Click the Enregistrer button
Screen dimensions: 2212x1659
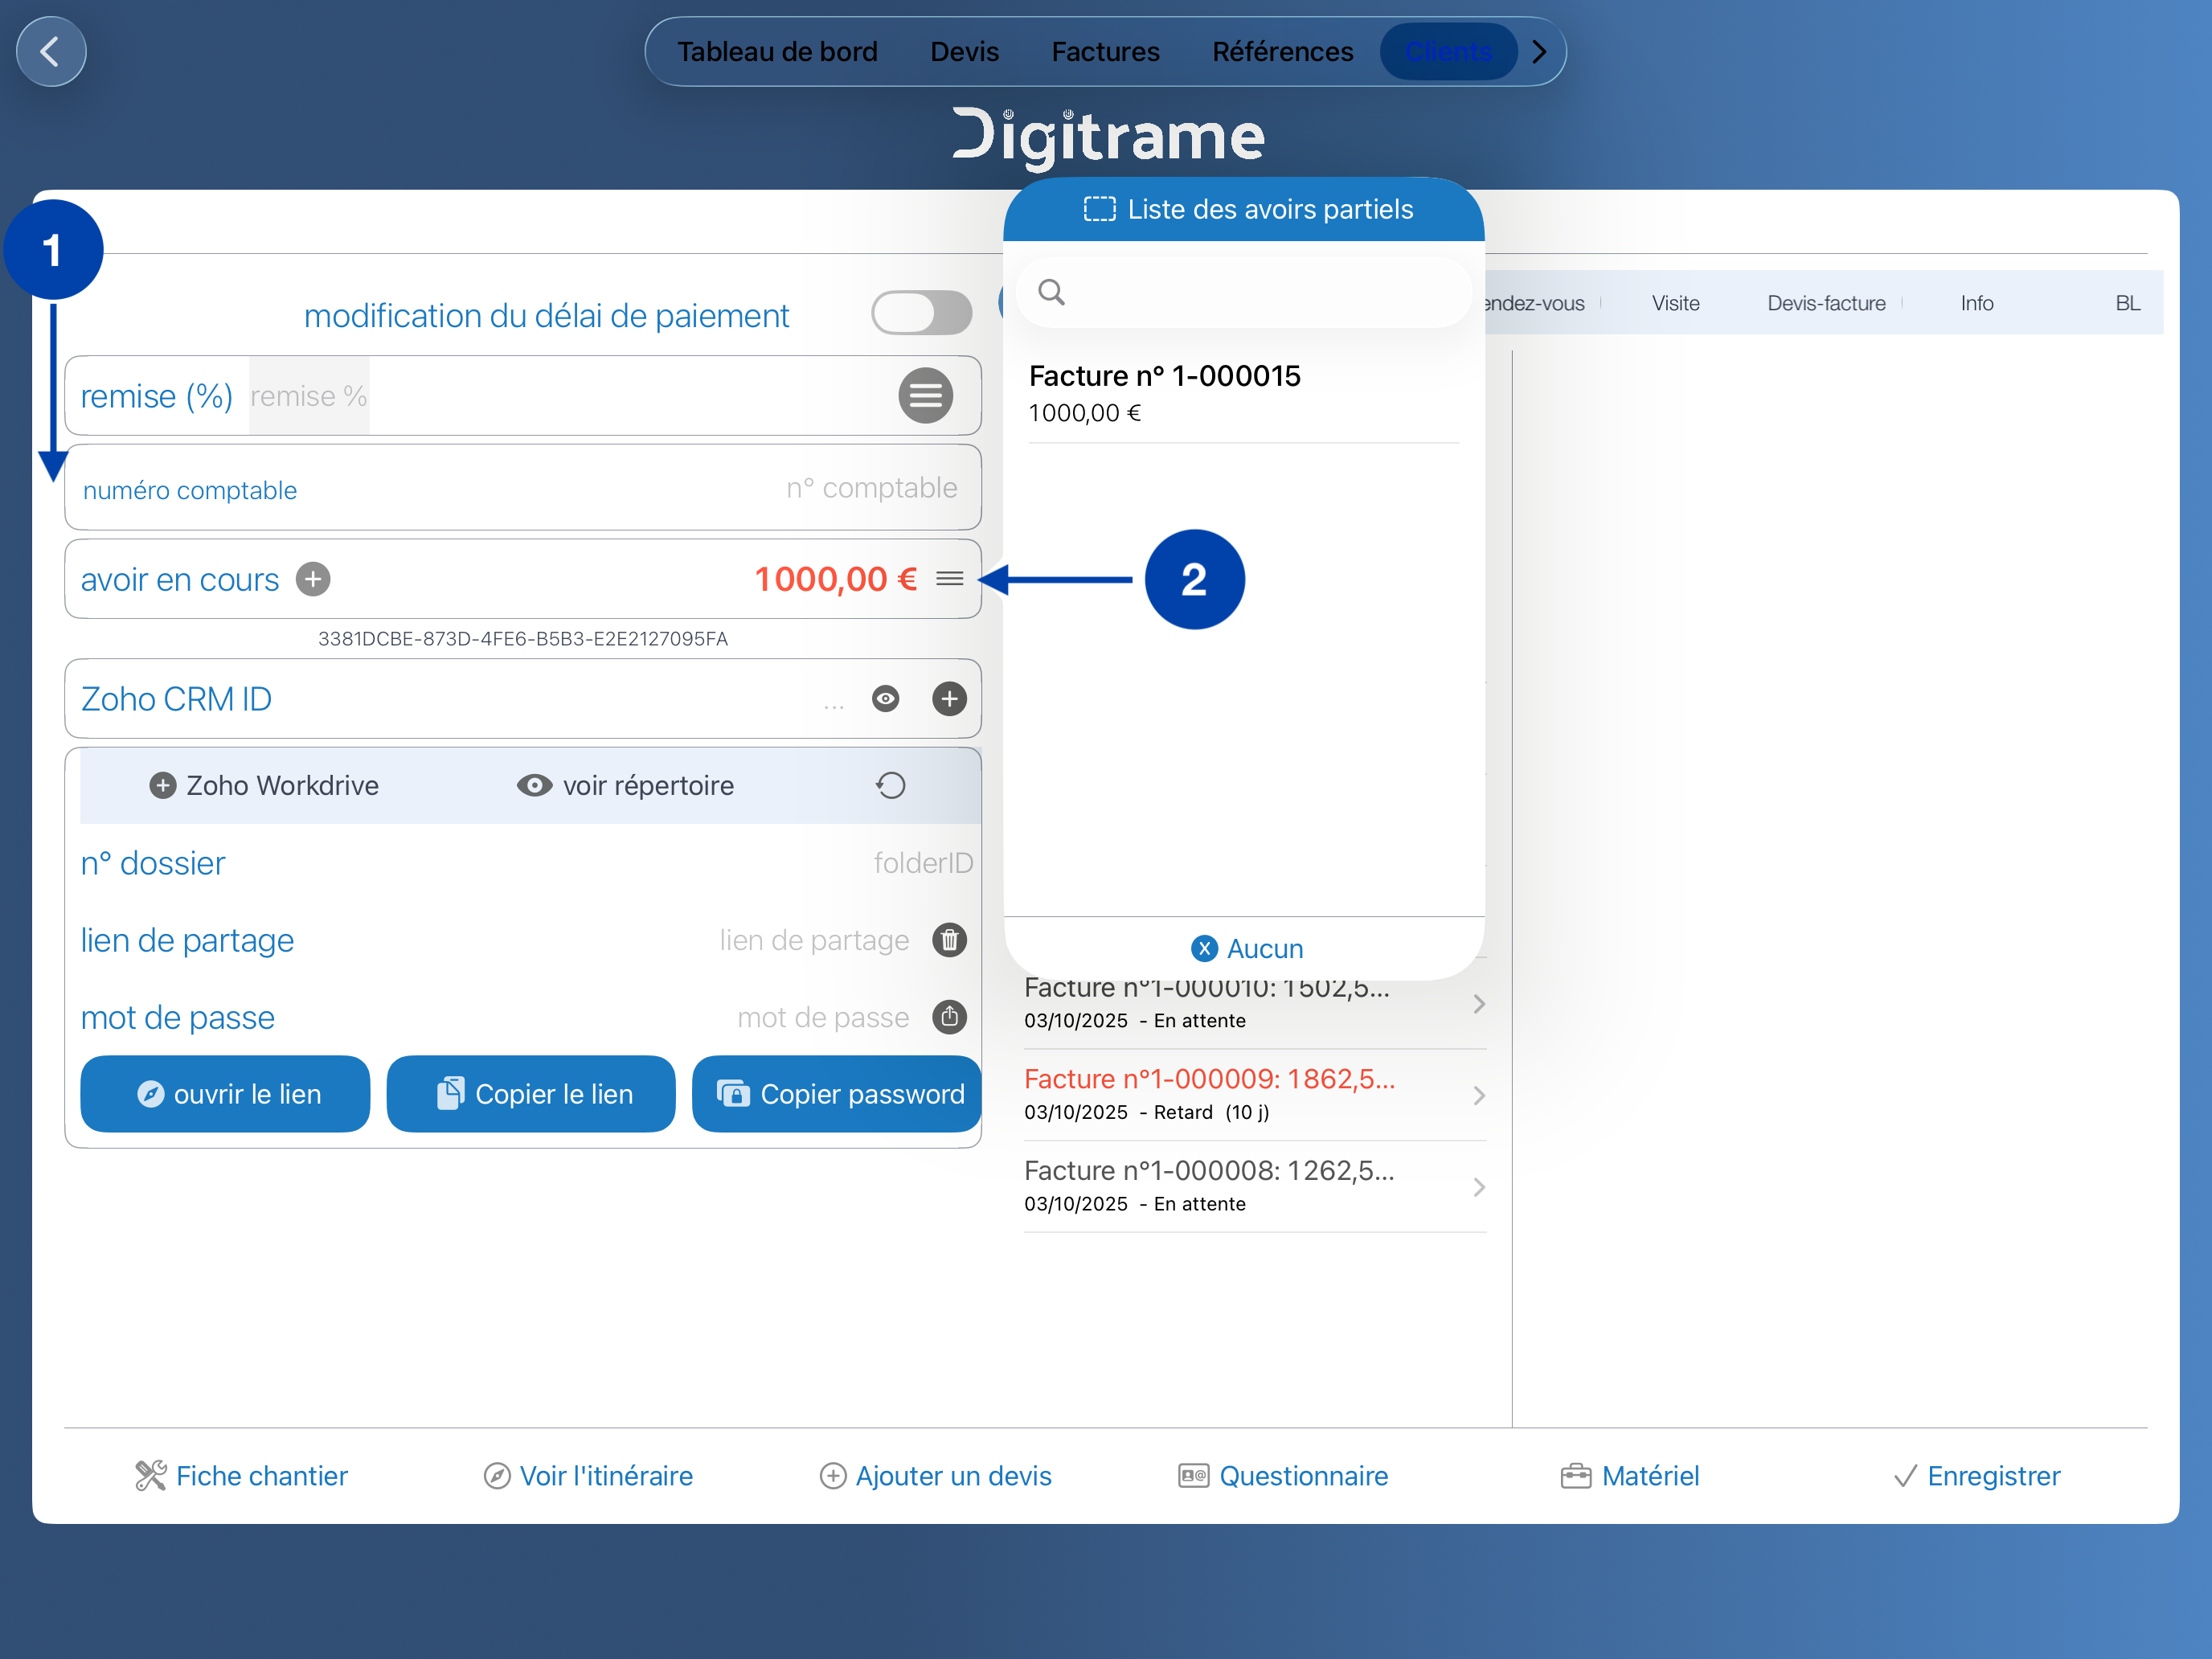(1977, 1476)
